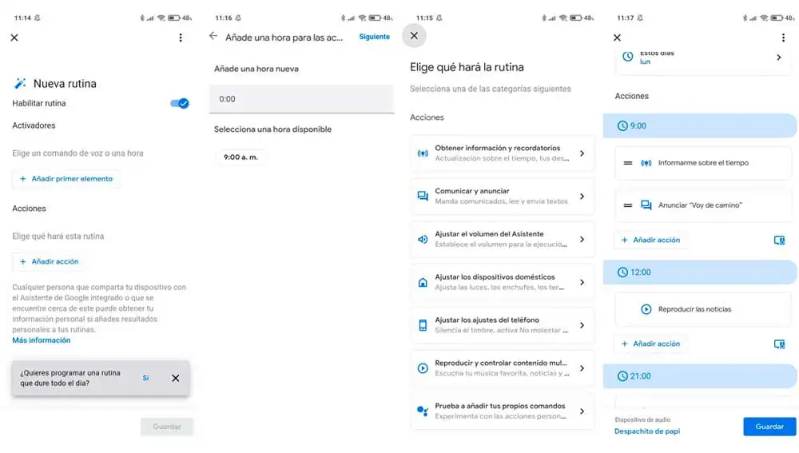Image resolution: width=799 pixels, height=453 pixels.
Task: Dismiss the all-day routine prompt with X
Action: 175,378
